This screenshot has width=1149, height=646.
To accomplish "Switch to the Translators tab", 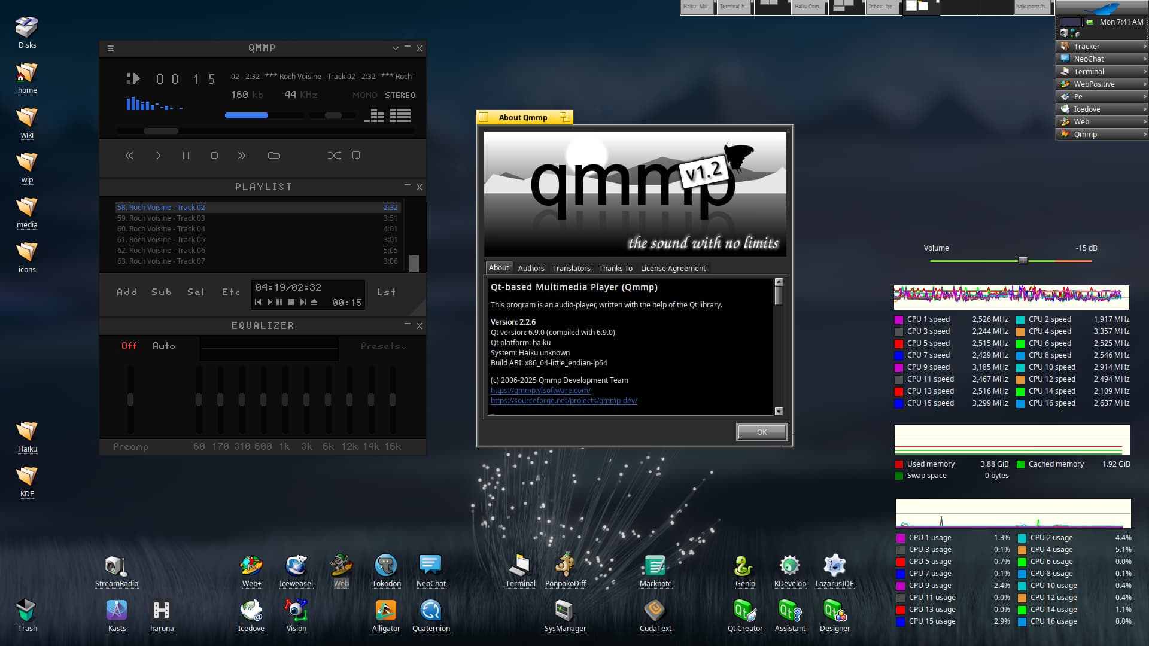I will point(572,269).
